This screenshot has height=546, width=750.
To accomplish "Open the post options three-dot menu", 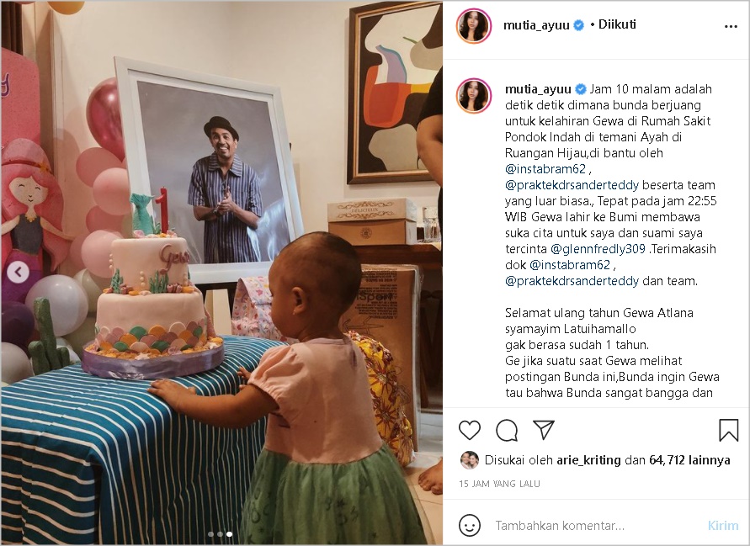I will 731,25.
